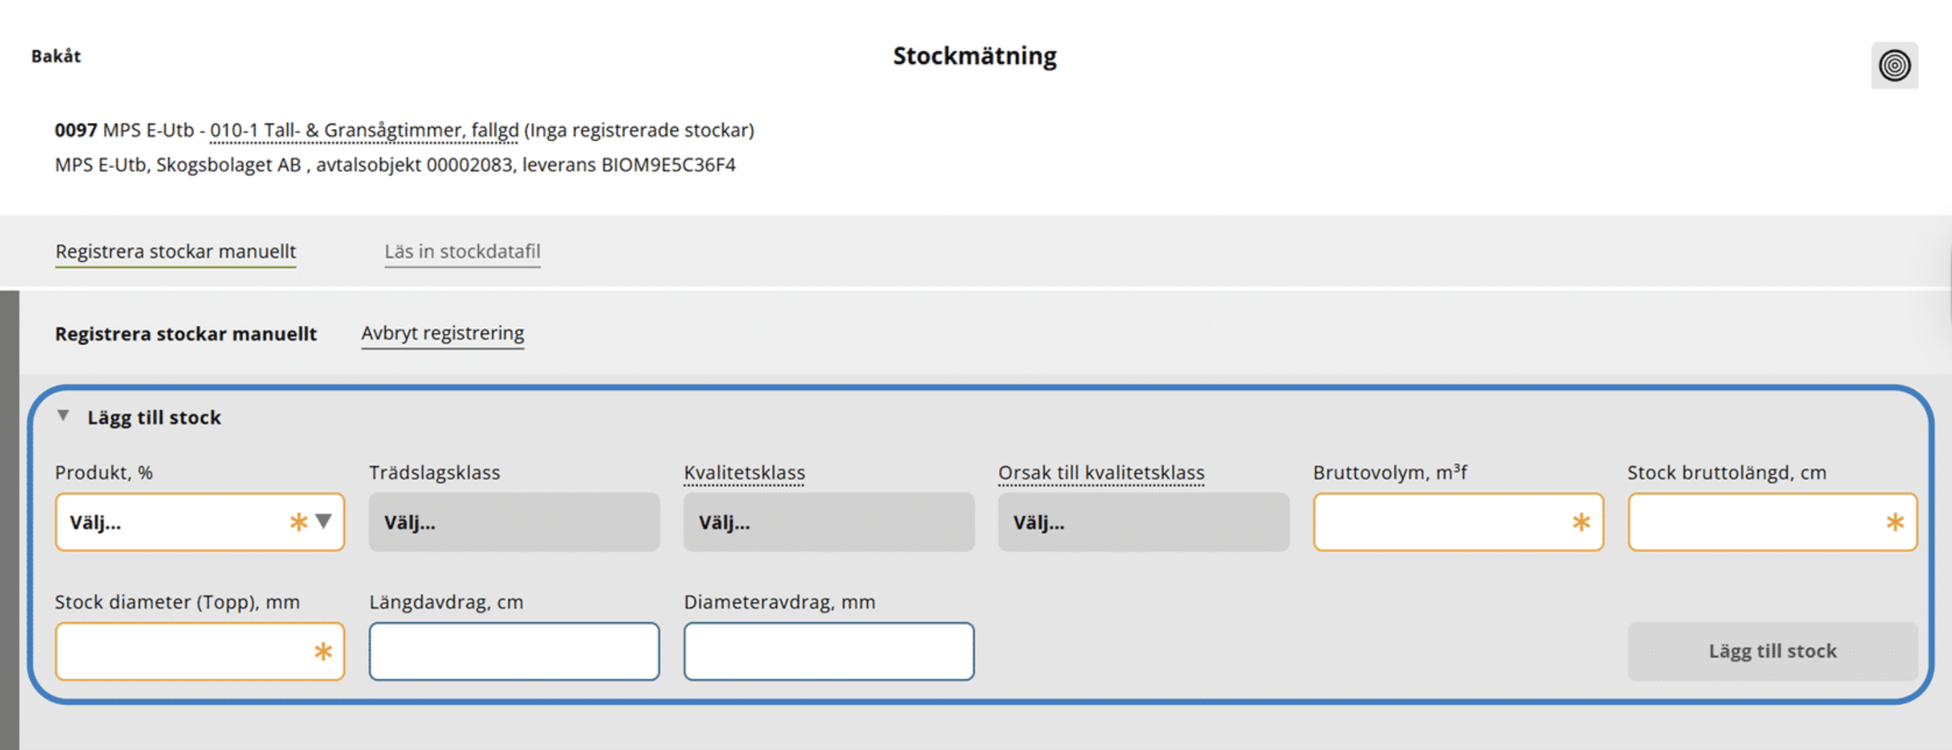Screen dimensions: 1952x750
Task: Focus the Längdavdrag, cm input field
Action: pos(513,651)
